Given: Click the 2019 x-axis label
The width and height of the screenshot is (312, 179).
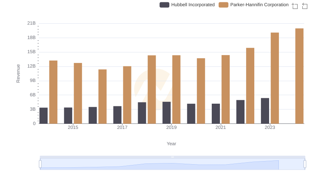Looking at the screenshot, I should click(171, 127).
